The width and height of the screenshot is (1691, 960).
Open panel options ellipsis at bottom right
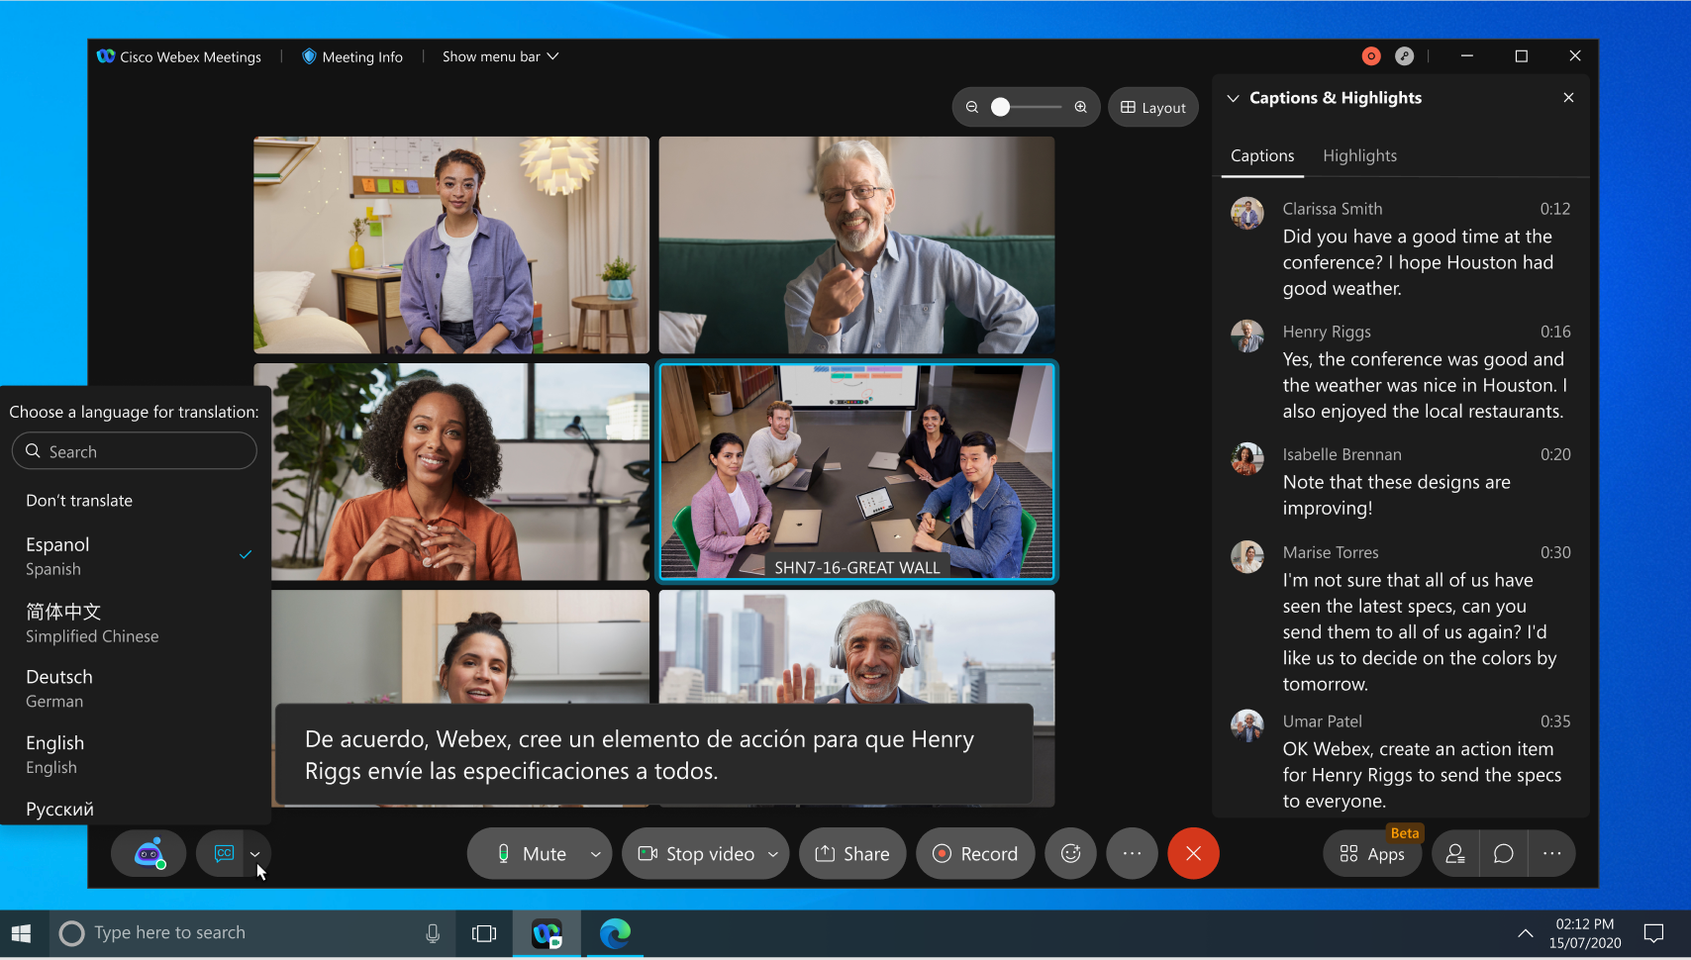(x=1551, y=853)
